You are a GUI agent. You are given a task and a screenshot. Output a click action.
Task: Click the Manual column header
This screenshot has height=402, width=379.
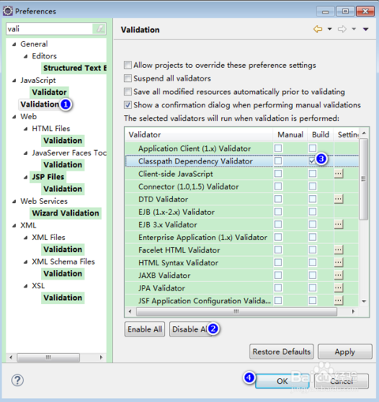click(x=291, y=134)
